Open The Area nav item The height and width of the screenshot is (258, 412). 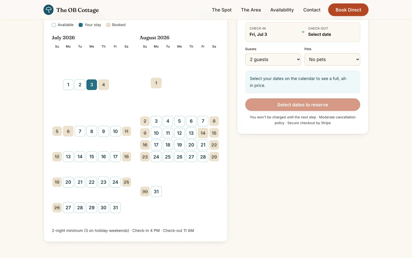(251, 10)
